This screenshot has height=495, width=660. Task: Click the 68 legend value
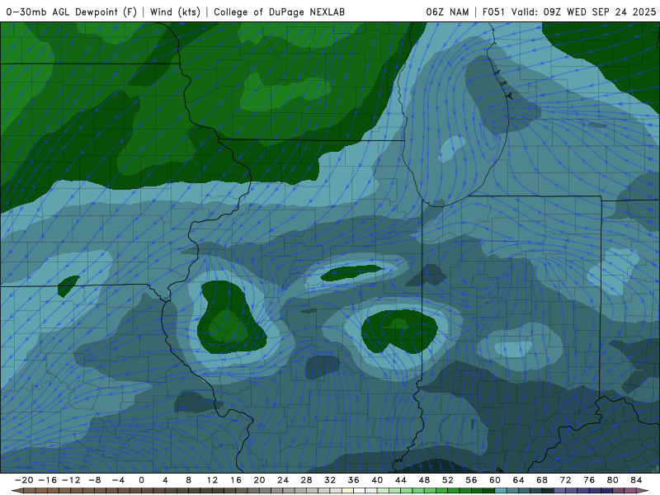pos(542,480)
